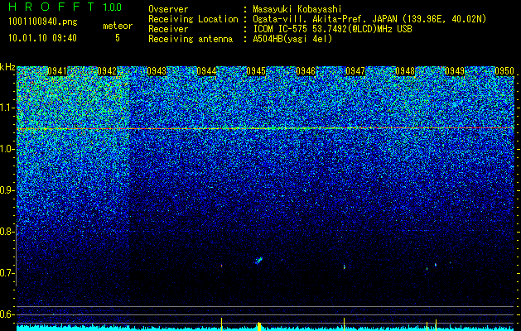Screen dimensions: 521x331
Task: Click the date text 10.01.10 09:40
Action: tap(42, 38)
